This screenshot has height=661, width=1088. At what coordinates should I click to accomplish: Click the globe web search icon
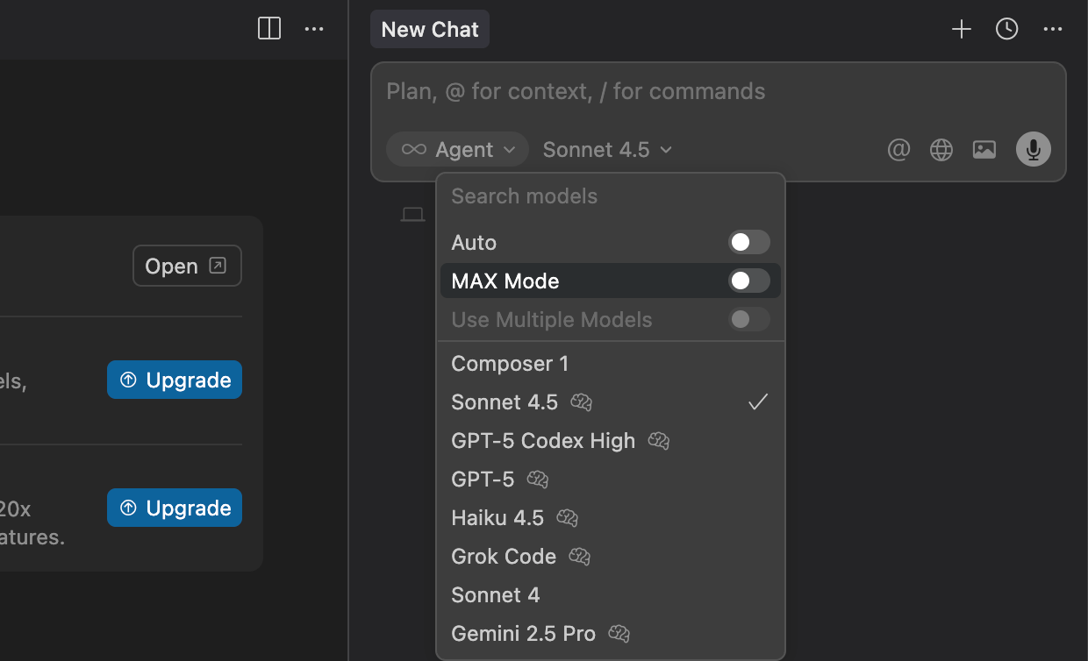pos(941,150)
